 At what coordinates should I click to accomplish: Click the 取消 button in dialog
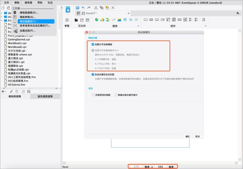[197, 136]
